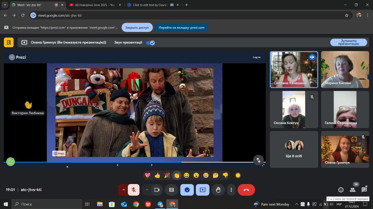373x209 pixels.
Task: Raise hand with the hand icon
Action: click(x=218, y=190)
